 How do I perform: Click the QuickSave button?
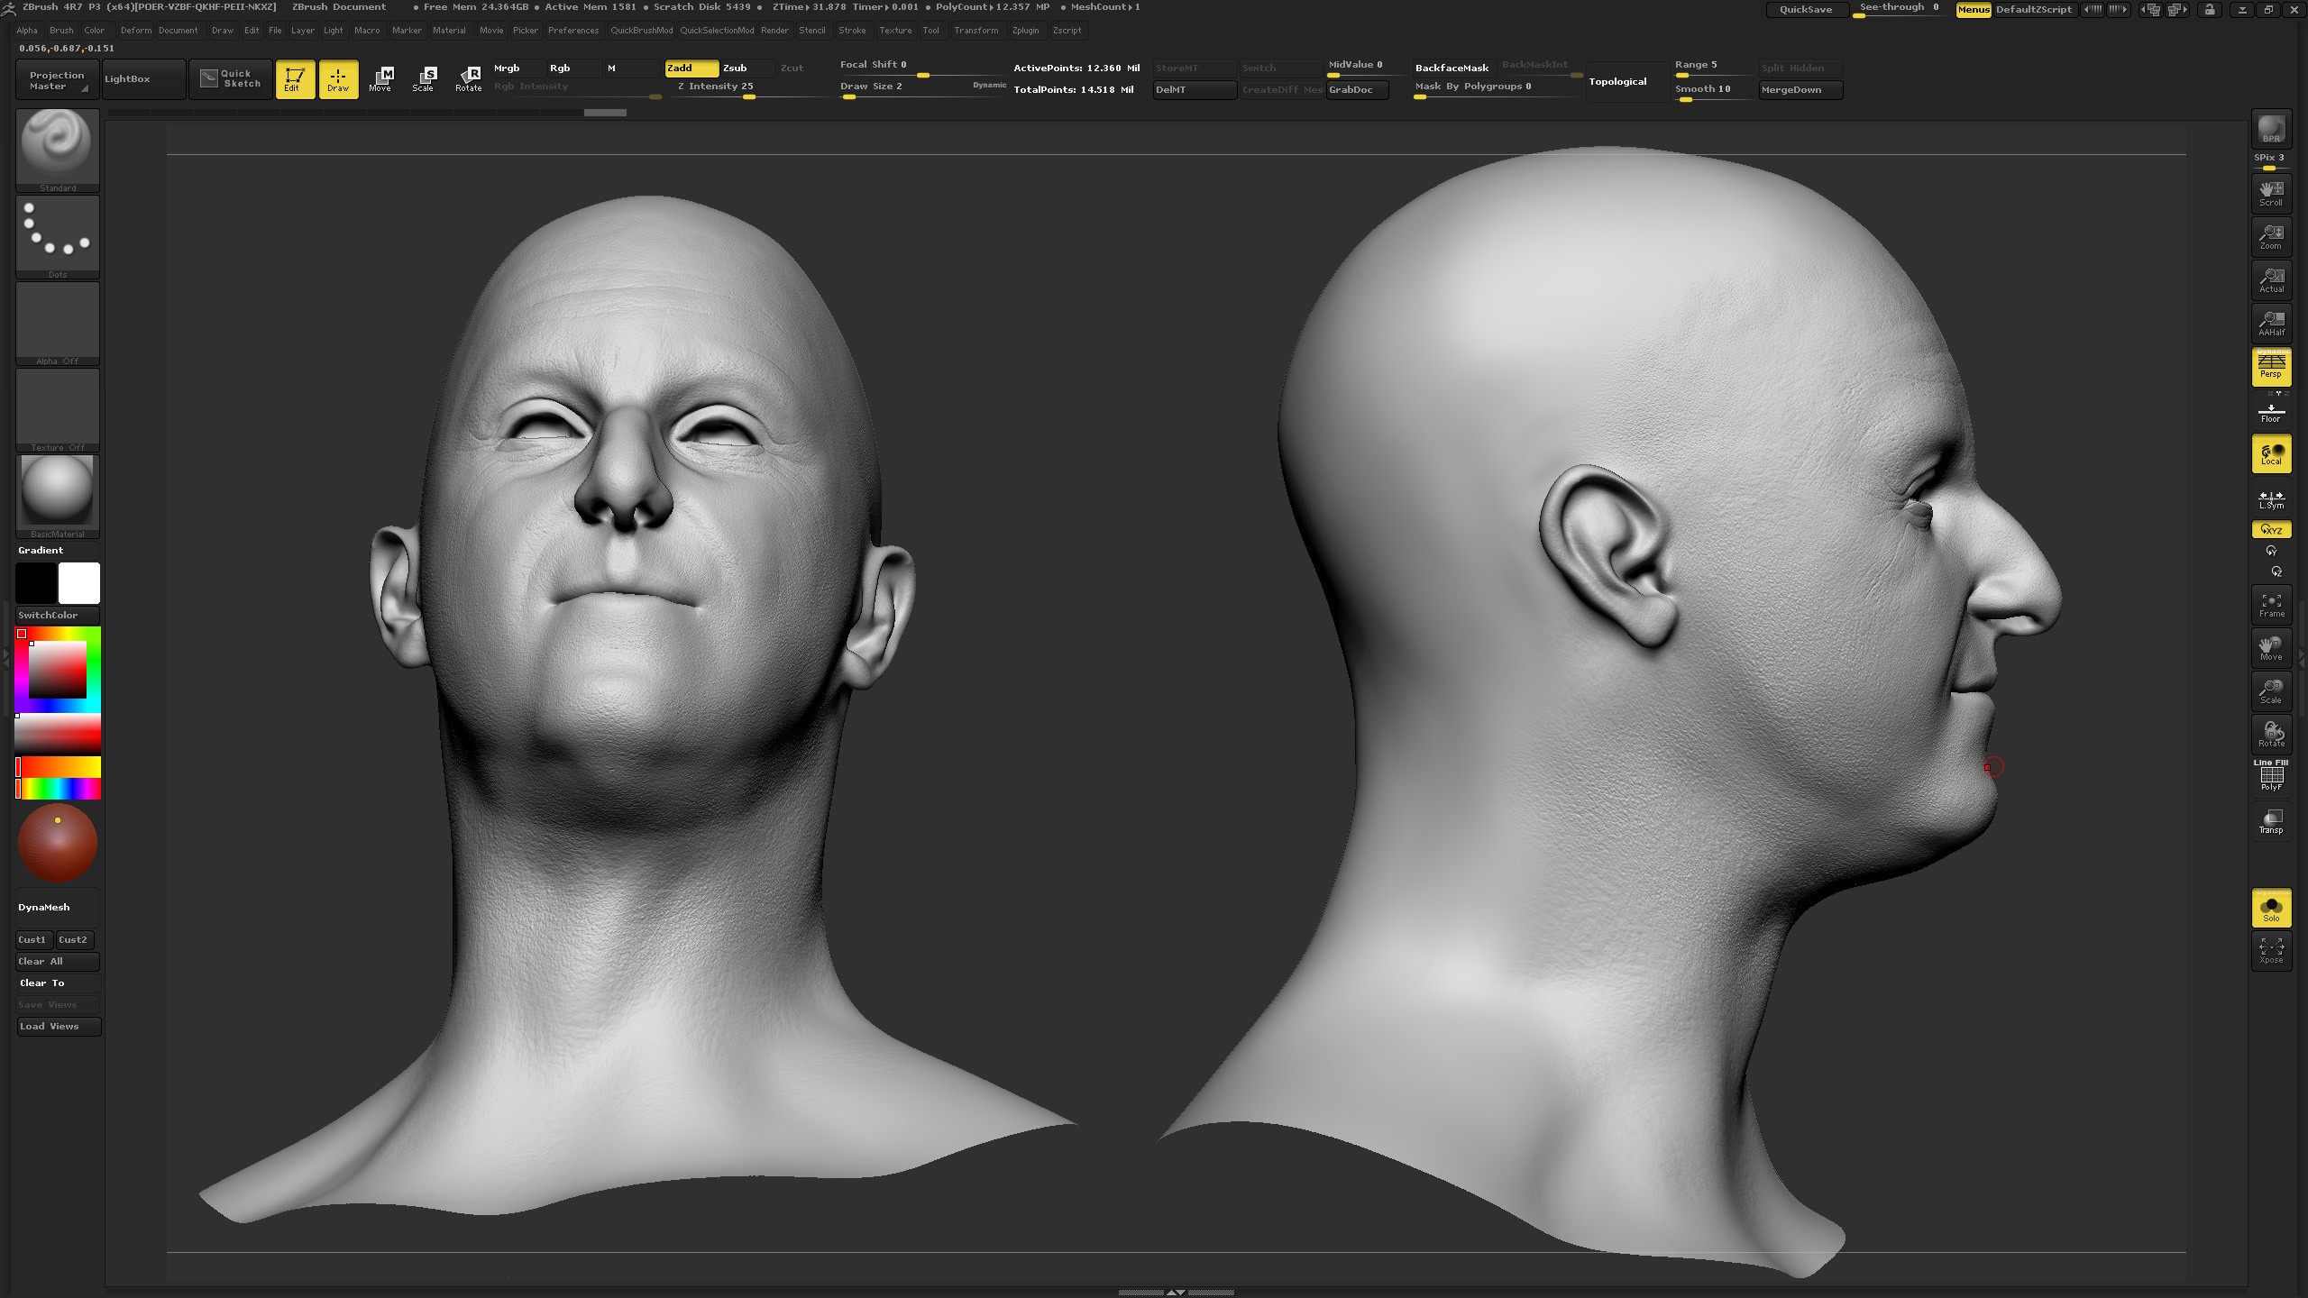(x=1805, y=9)
